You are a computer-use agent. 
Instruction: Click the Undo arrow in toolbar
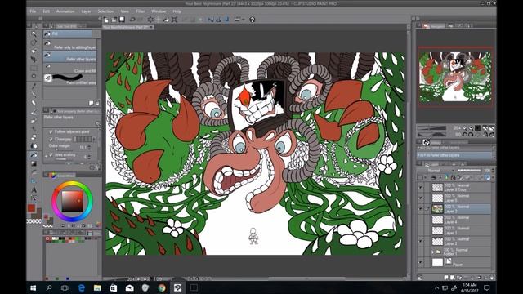point(132,20)
